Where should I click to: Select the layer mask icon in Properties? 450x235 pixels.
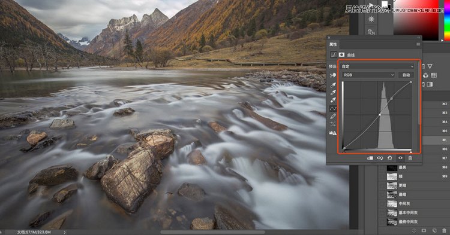341,54
